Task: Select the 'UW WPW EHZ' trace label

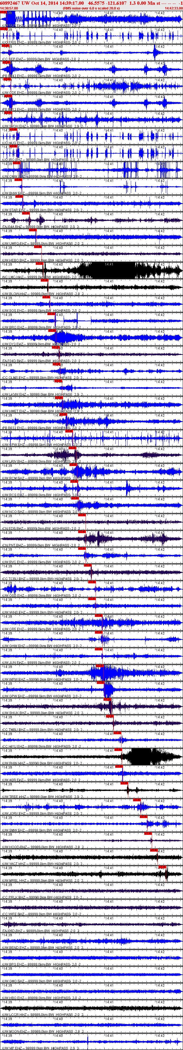Action: 42,679
